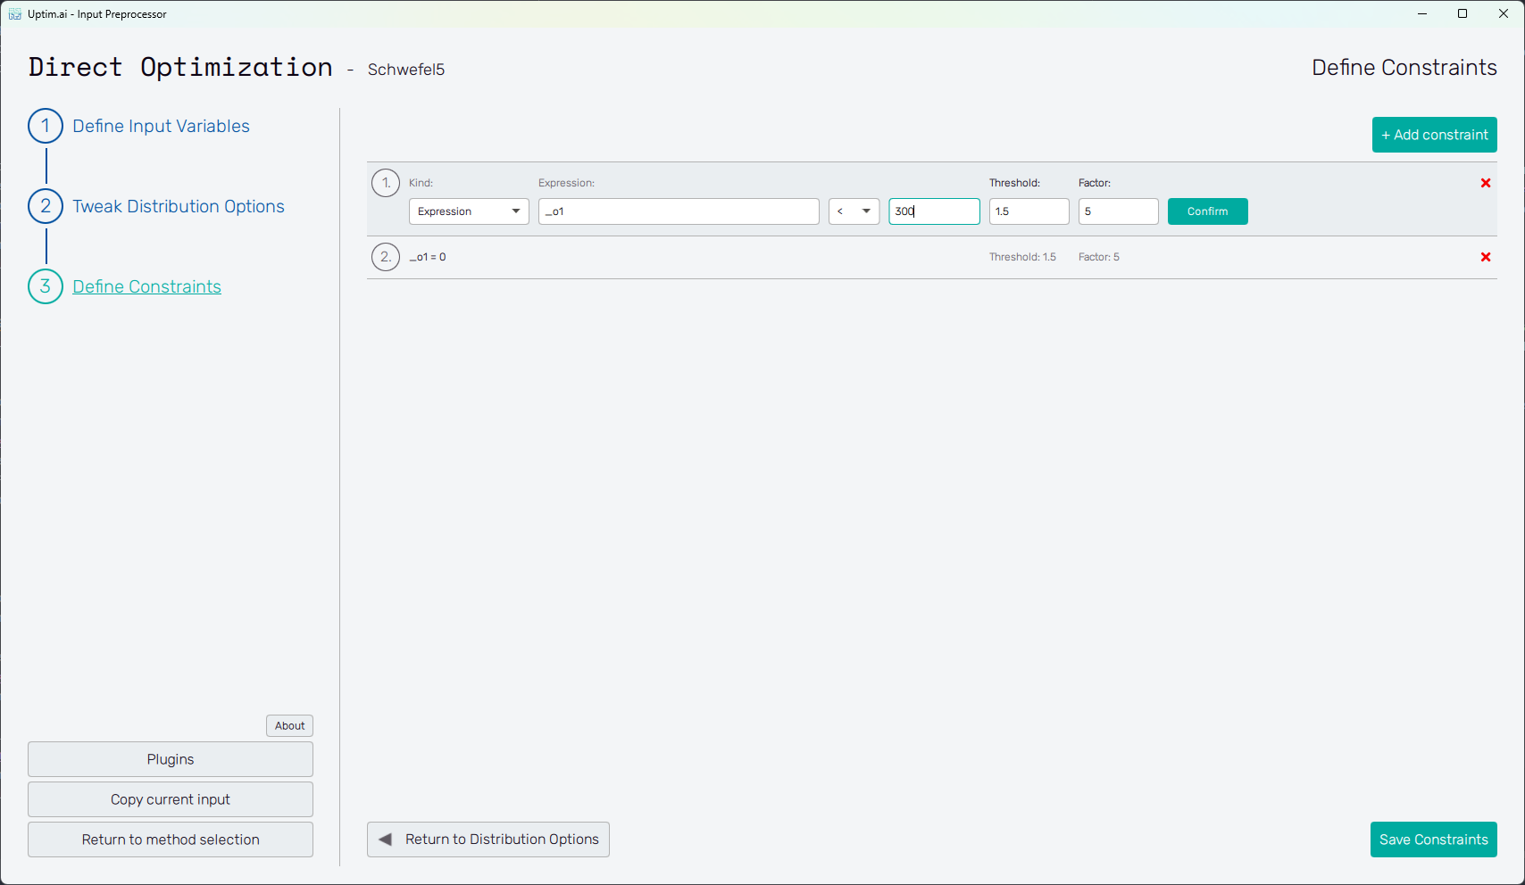
Task: Go to Tweak Distribution Options step
Action: (x=179, y=206)
